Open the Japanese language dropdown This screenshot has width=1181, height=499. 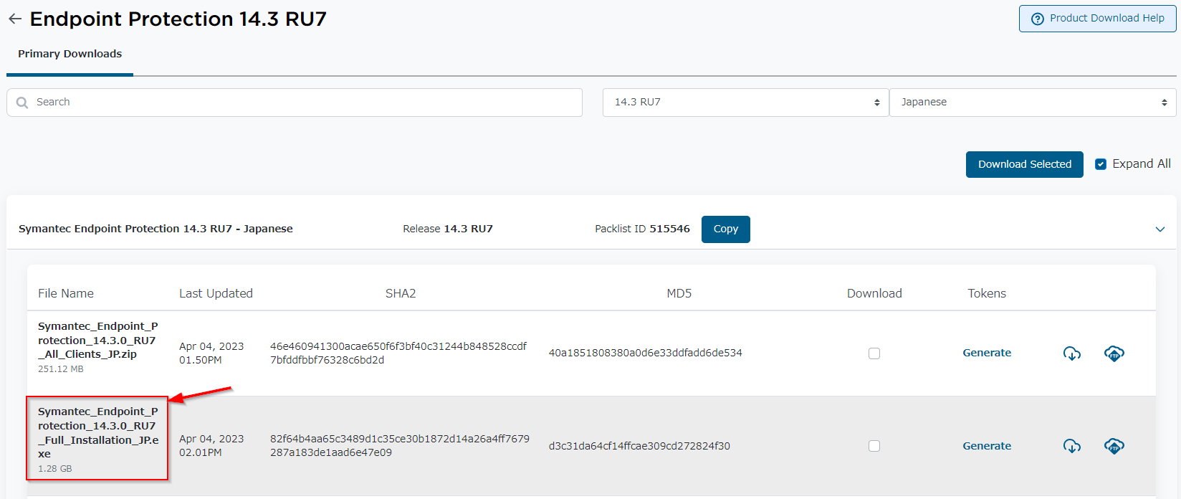[x=1033, y=103]
